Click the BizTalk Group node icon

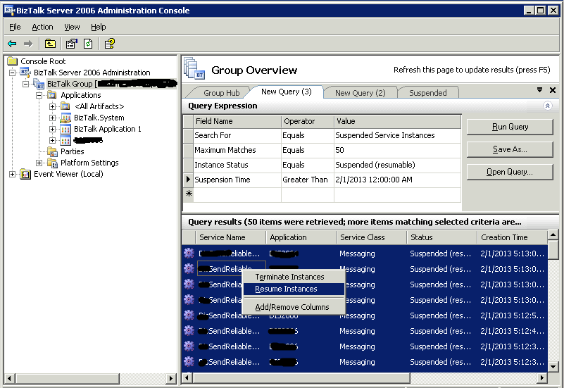pyautogui.click(x=39, y=84)
